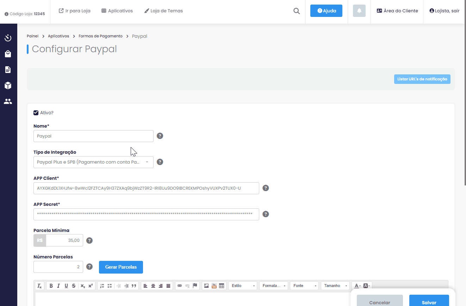Open the notifications bell
This screenshot has height=306, width=466.
[x=359, y=11]
